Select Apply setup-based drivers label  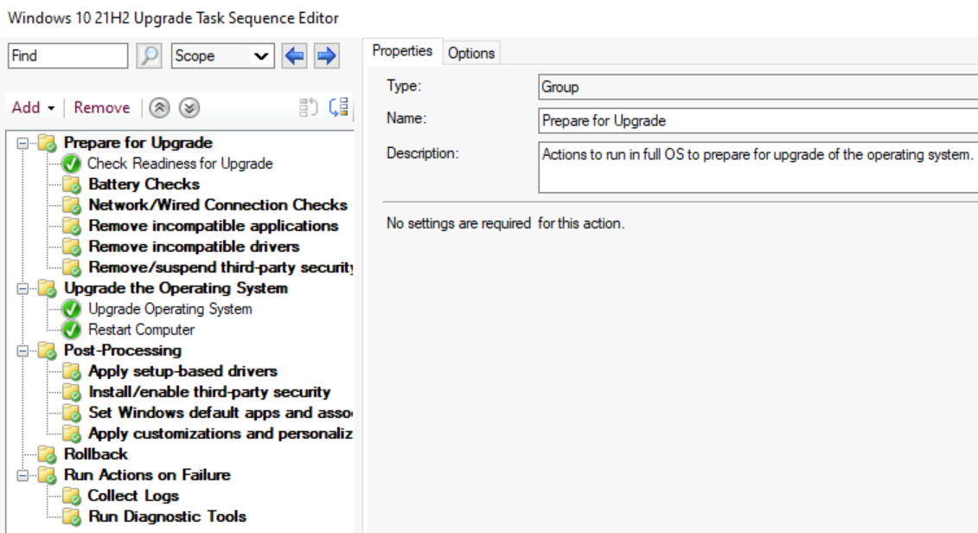tap(182, 371)
